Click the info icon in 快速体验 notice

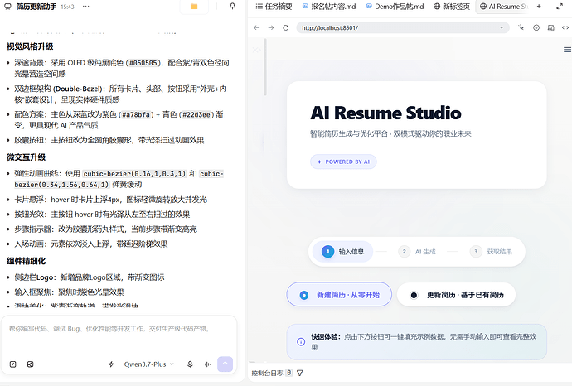301,342
